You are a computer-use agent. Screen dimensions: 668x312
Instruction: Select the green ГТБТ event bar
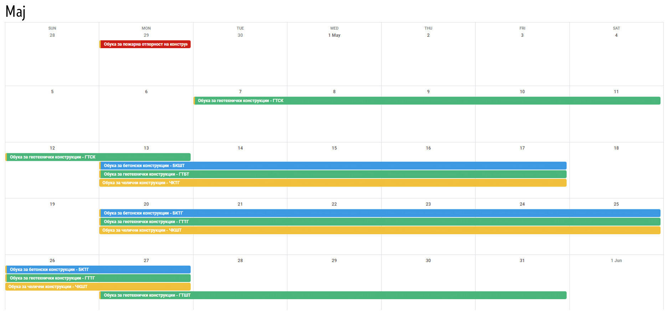333,174
